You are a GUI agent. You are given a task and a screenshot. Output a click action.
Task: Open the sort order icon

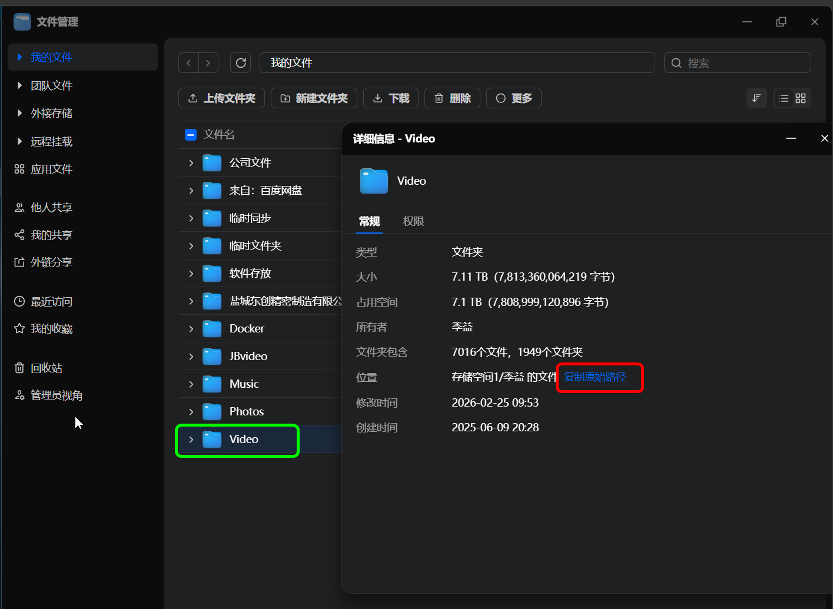coord(756,98)
